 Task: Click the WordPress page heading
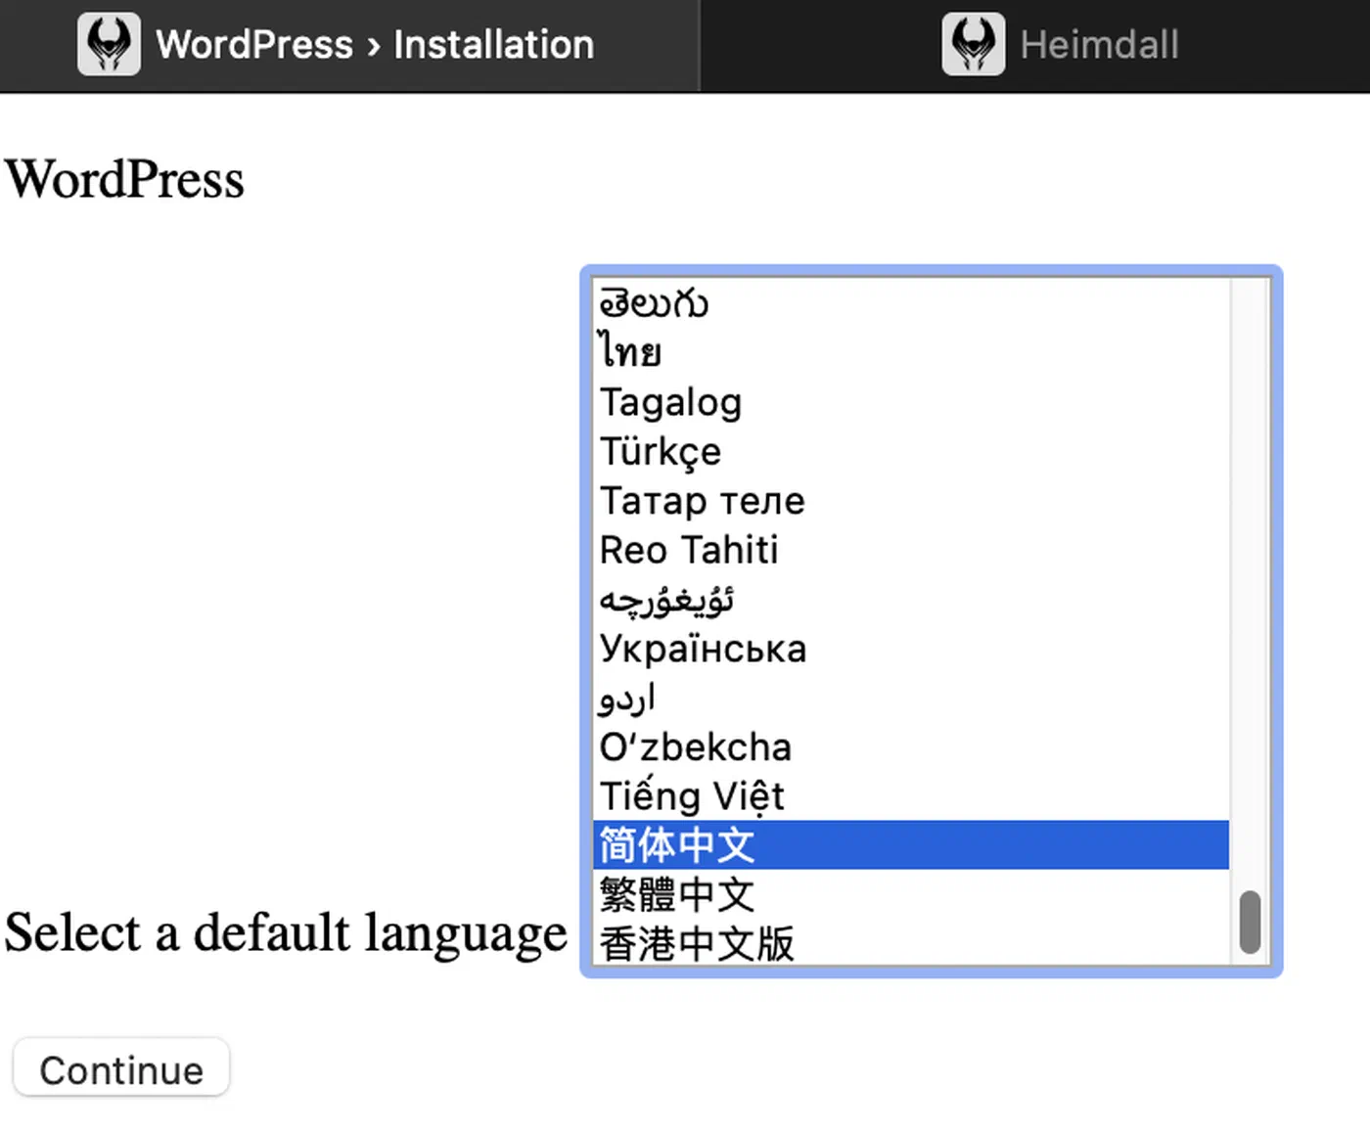[x=124, y=179]
